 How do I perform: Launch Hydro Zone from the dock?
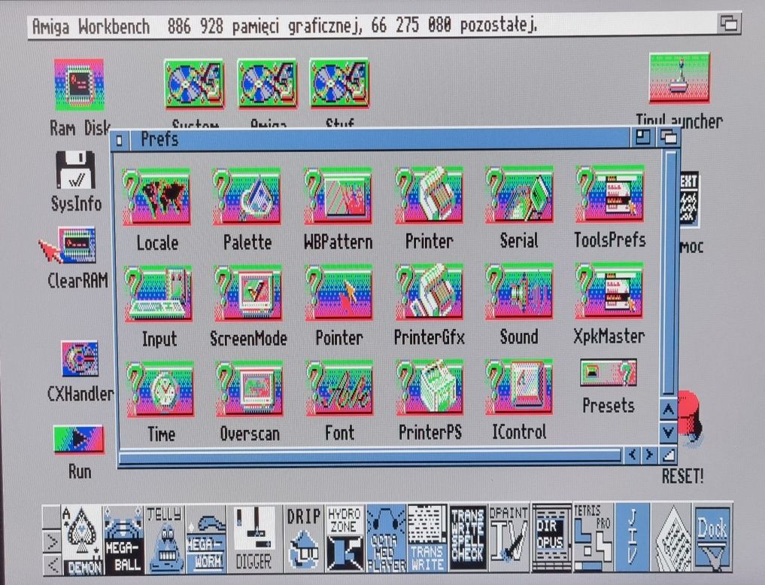pyautogui.click(x=345, y=538)
